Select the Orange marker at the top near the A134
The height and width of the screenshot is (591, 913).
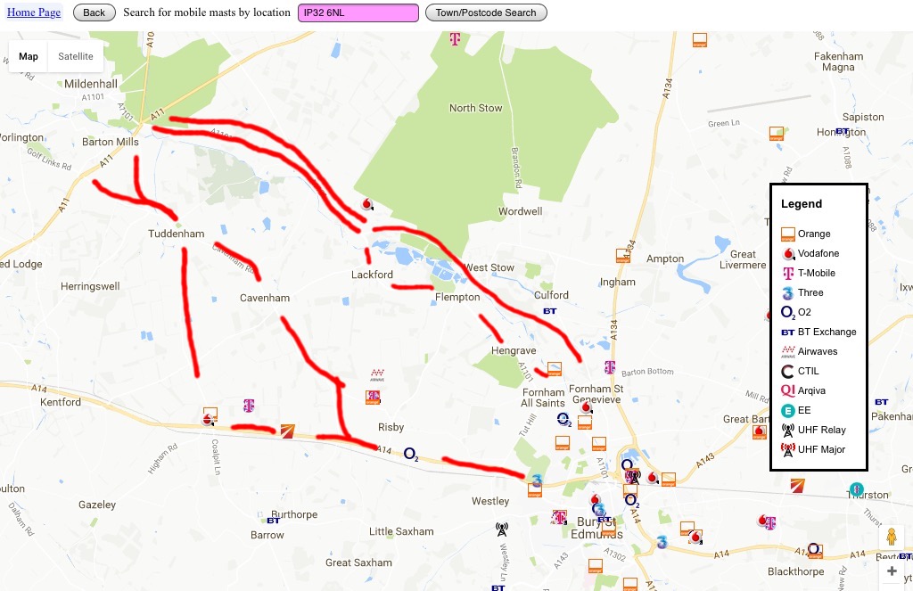tap(699, 40)
